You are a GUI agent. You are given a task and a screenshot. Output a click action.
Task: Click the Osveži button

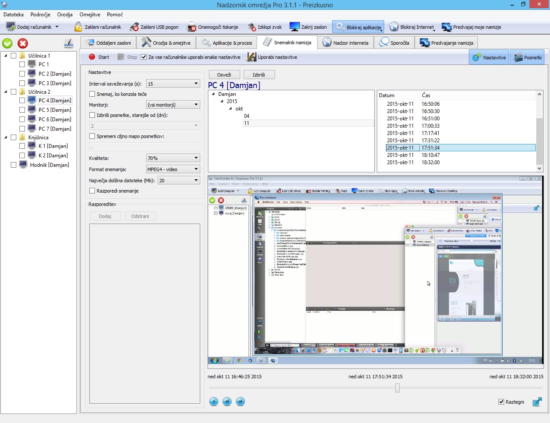coord(224,75)
